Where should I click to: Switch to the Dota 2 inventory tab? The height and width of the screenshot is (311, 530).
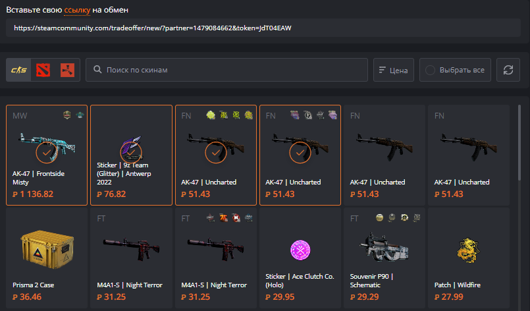43,70
